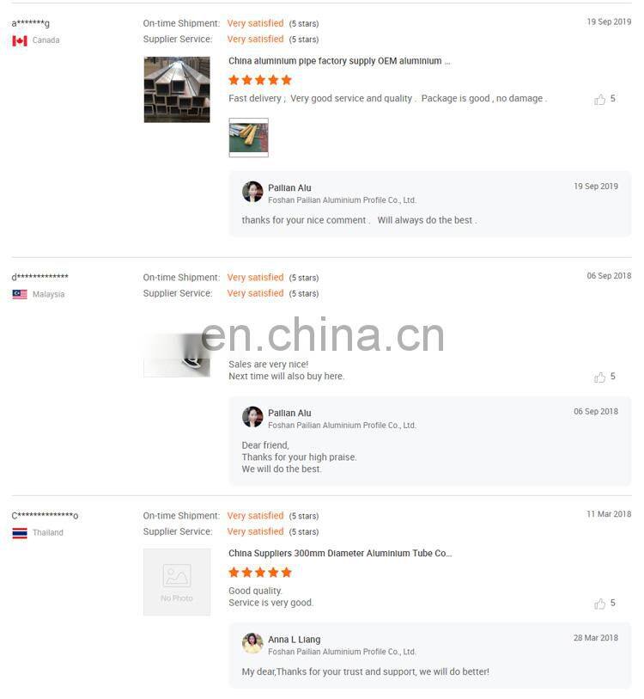Image resolution: width=644 pixels, height=699 pixels.
Task: Click the Thailand flag icon
Action: (20, 533)
